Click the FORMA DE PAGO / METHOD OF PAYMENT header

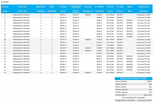pyautogui.click(x=134, y=79)
